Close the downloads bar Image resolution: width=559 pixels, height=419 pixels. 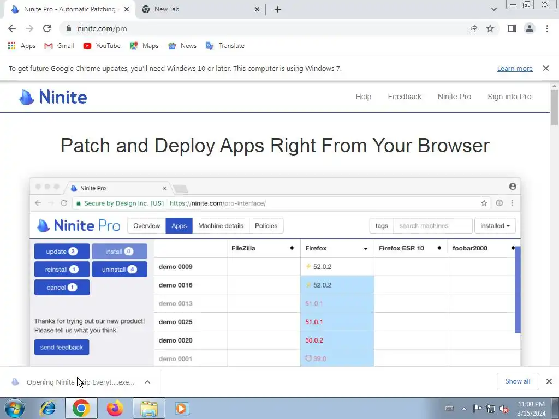(549, 381)
